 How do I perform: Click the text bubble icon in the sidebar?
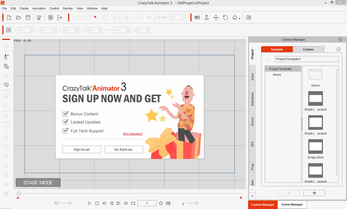pyautogui.click(x=6, y=85)
